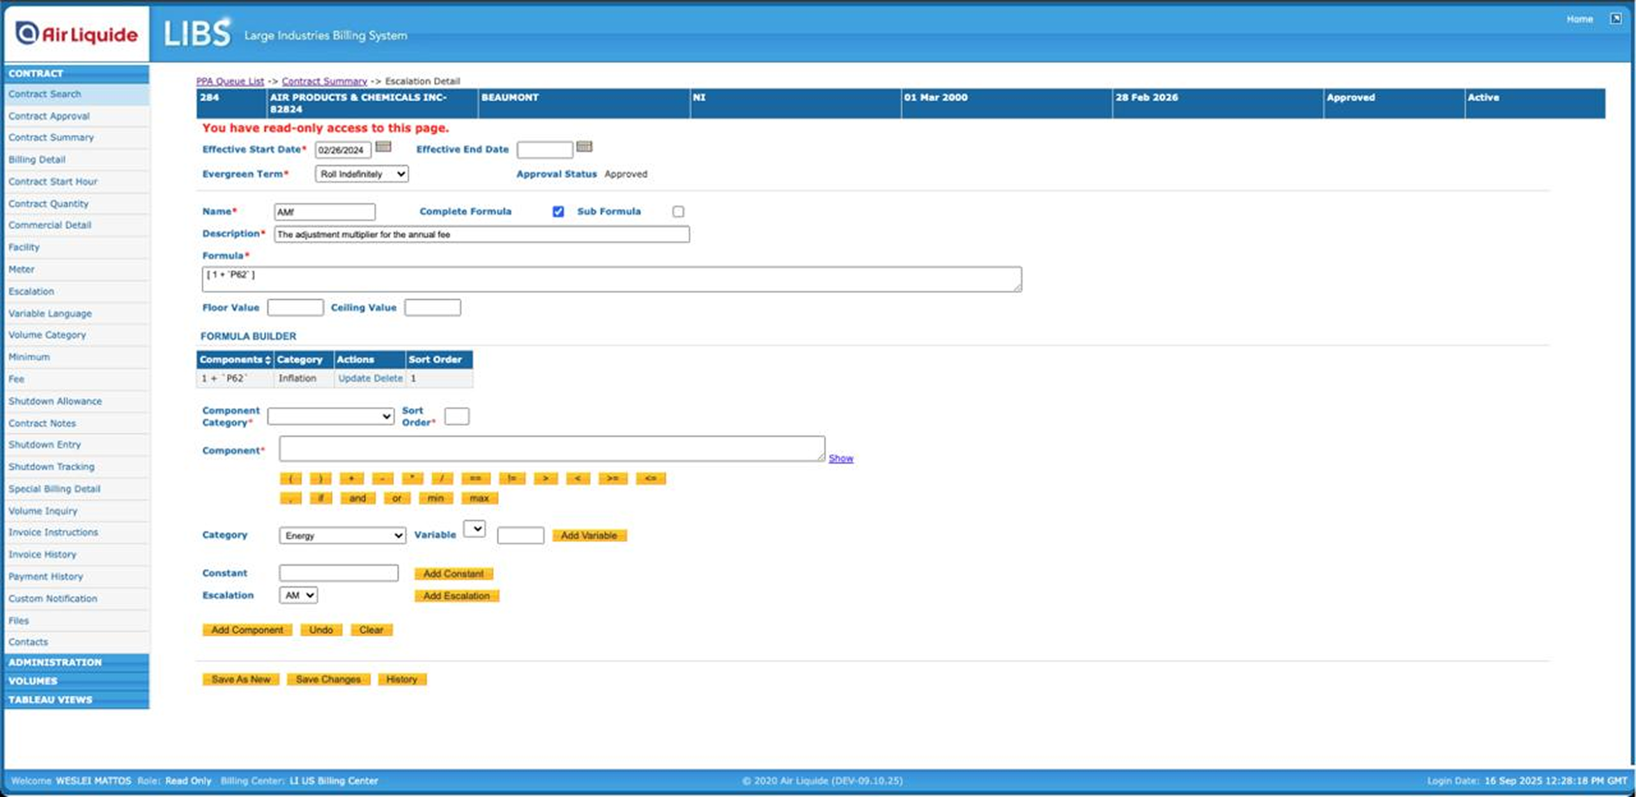Sort the Components column using its sort arrows

point(268,360)
